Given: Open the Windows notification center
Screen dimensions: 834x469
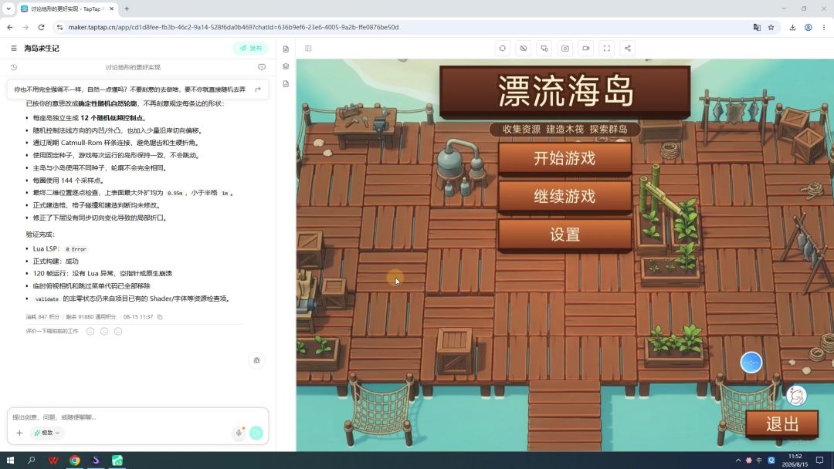Looking at the screenshot, I should 819,461.
